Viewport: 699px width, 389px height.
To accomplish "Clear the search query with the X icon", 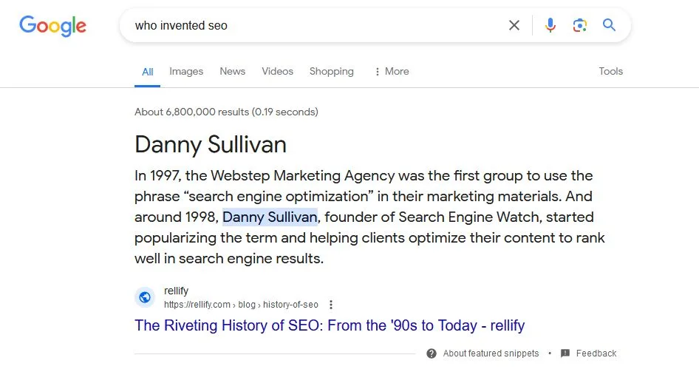I will point(514,25).
